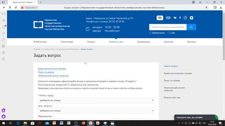Select the Сайт radio option
This screenshot has width=225, height=126.
pyautogui.click(x=169, y=33)
